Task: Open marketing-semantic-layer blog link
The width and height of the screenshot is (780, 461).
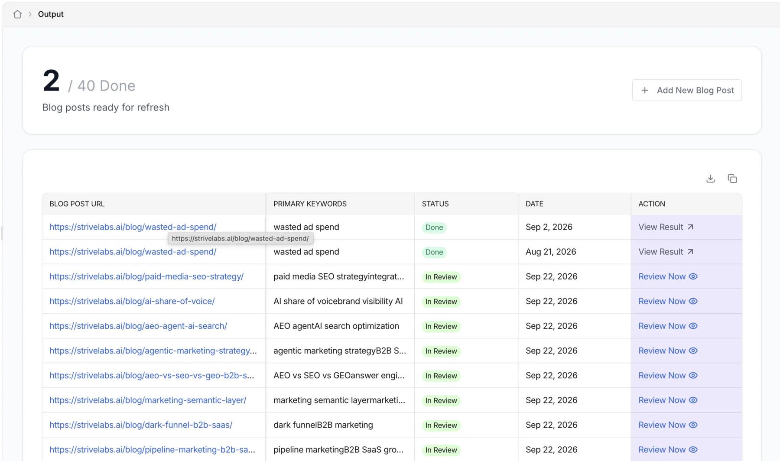Action: [x=148, y=400]
